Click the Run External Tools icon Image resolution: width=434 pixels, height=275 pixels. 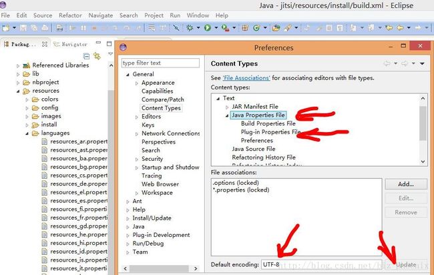click(225, 27)
